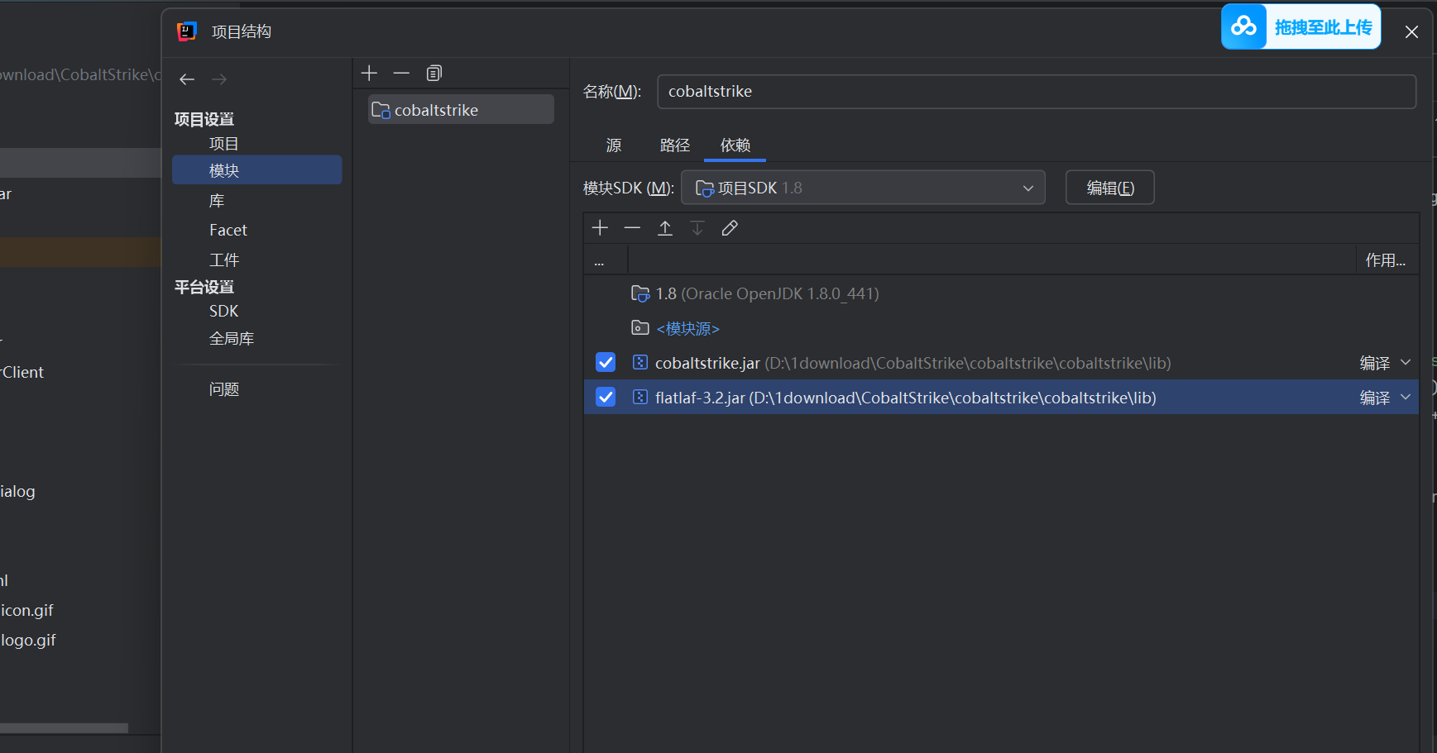The image size is (1437, 753).
Task: Open scope dropdown for cobaltstrike.jar
Action: [1406, 362]
